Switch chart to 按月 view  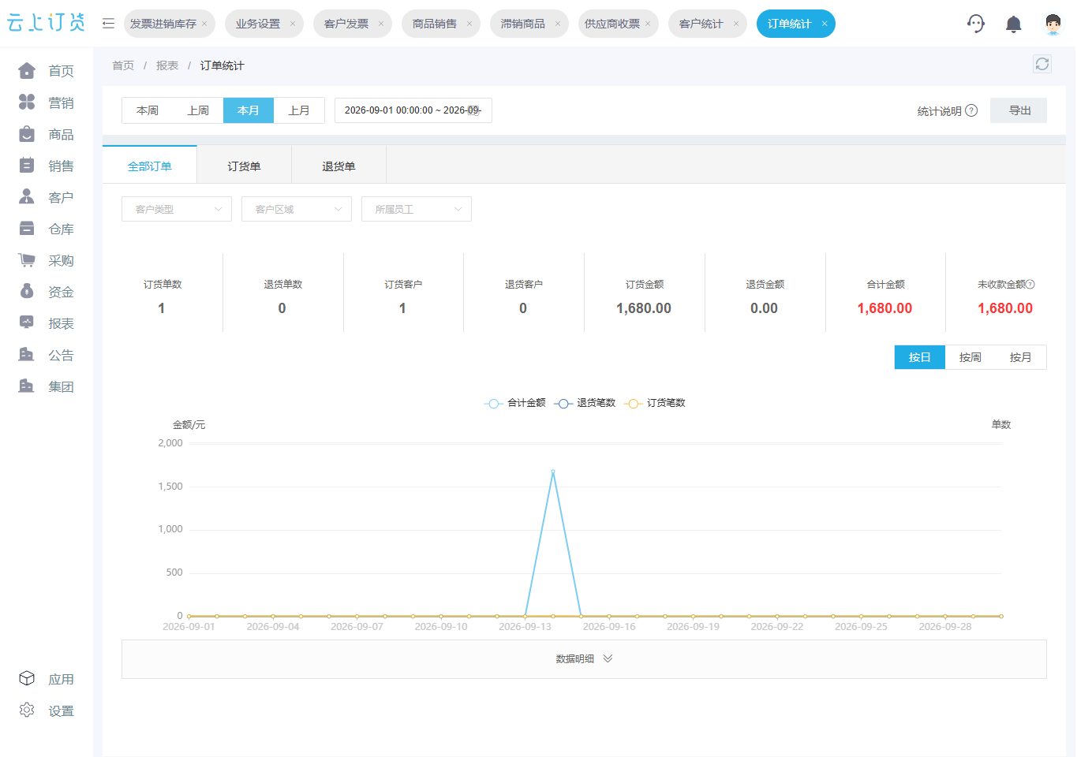click(x=1021, y=357)
